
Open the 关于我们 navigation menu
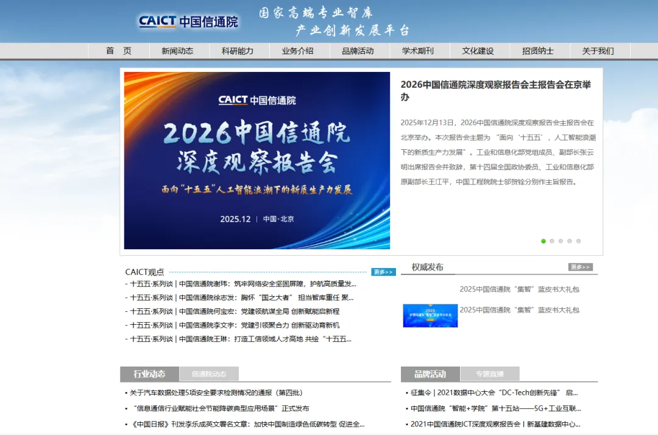click(x=598, y=51)
